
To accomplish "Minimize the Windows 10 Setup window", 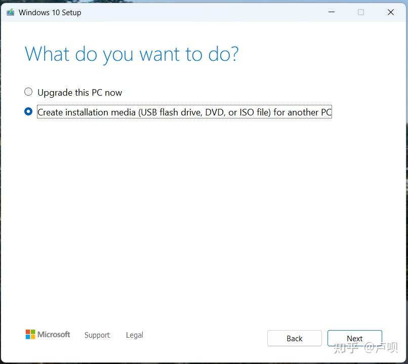I will click(x=332, y=12).
